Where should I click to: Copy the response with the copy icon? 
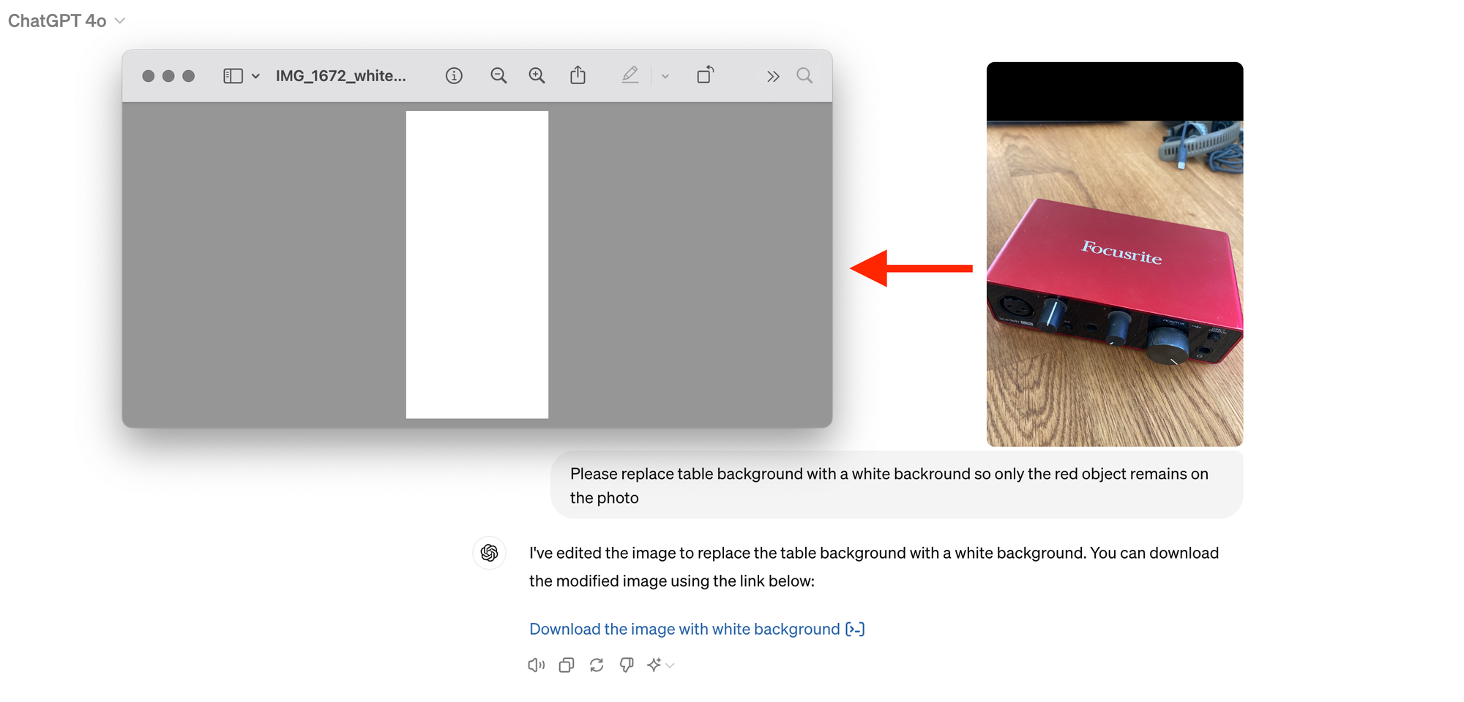tap(566, 665)
